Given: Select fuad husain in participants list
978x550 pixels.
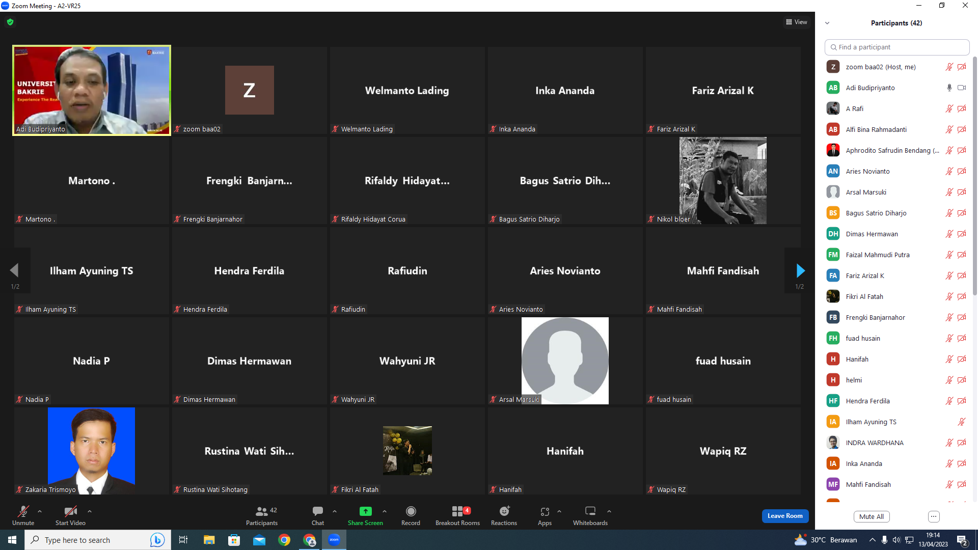Looking at the screenshot, I should pos(896,338).
